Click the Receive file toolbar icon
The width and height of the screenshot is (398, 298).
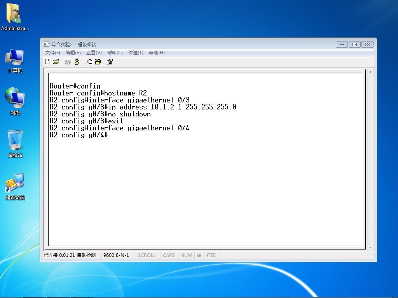point(98,62)
